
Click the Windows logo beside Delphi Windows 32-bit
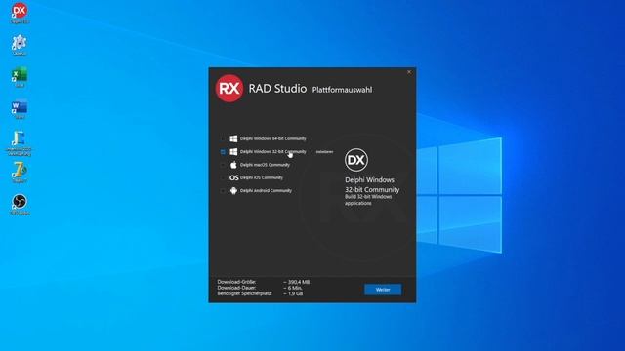click(x=233, y=152)
